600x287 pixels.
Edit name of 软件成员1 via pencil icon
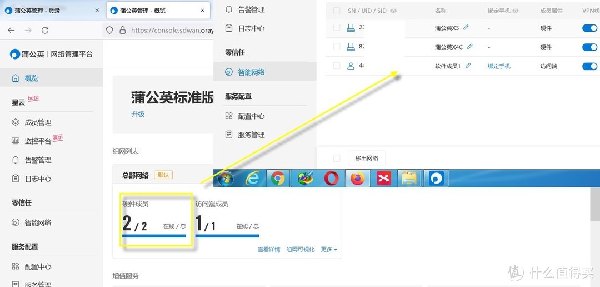468,66
